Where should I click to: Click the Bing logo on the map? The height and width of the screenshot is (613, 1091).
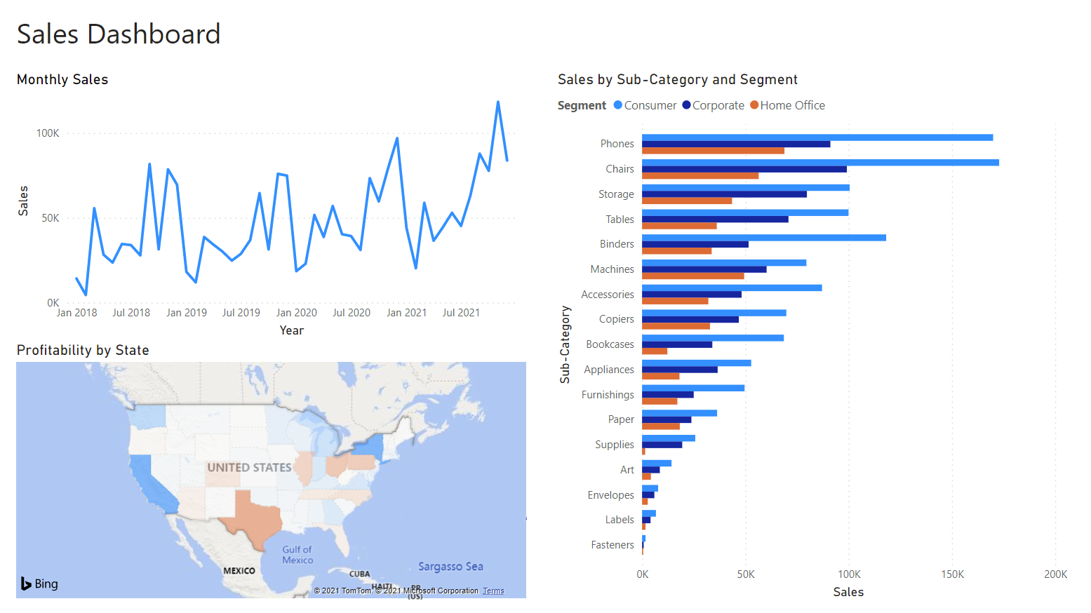coord(39,584)
